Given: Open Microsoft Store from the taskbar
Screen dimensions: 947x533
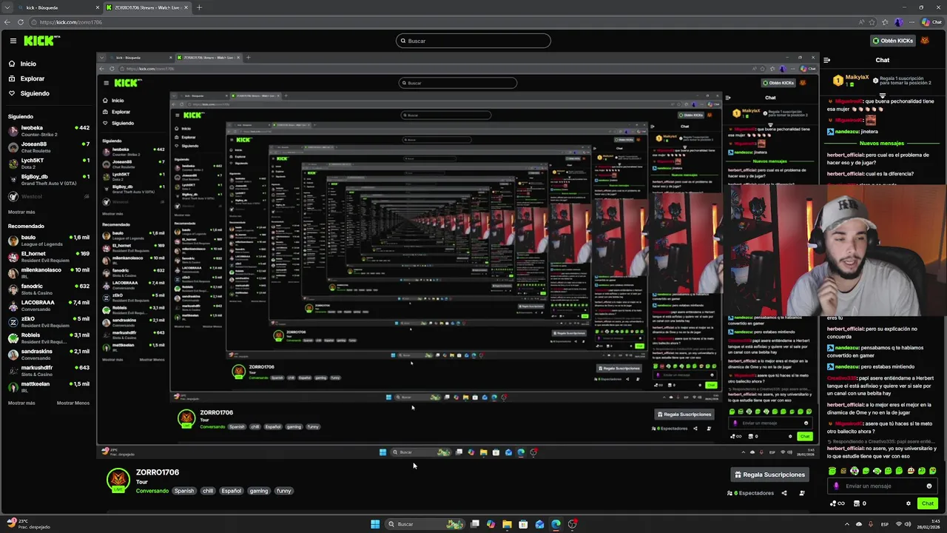Looking at the screenshot, I should (x=523, y=524).
